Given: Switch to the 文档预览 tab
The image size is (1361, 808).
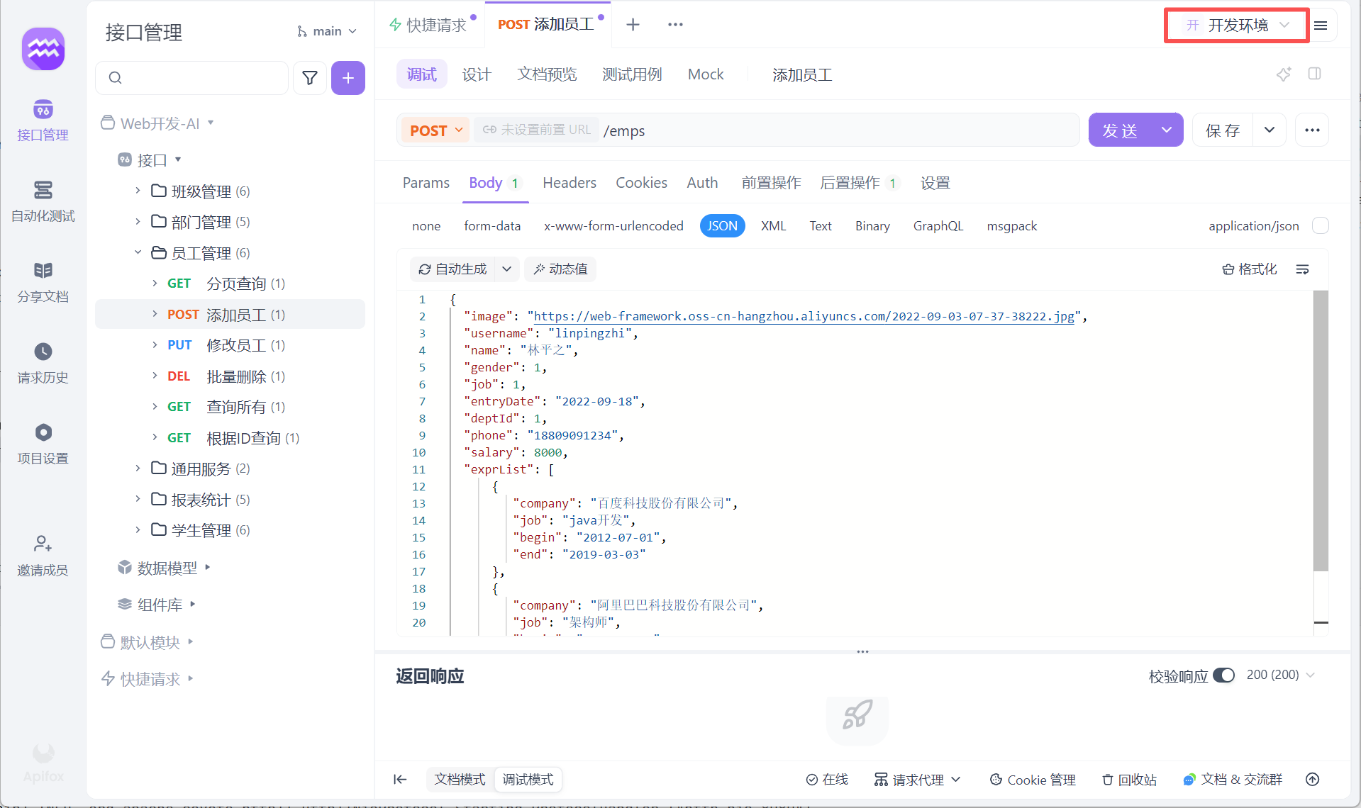Looking at the screenshot, I should click(x=547, y=74).
